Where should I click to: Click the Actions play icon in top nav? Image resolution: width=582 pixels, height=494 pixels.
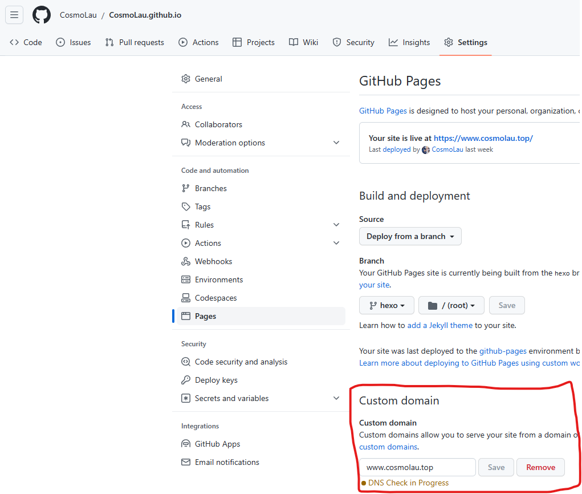click(182, 42)
